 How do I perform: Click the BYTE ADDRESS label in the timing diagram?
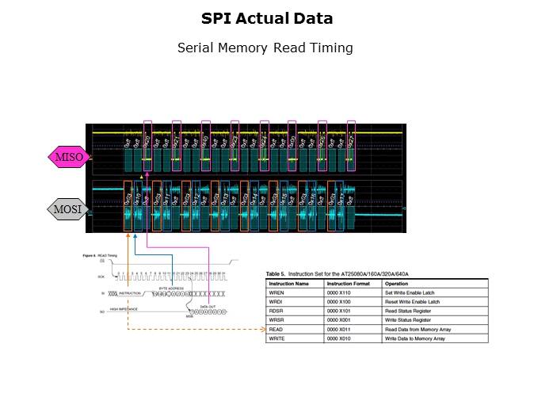(171, 288)
